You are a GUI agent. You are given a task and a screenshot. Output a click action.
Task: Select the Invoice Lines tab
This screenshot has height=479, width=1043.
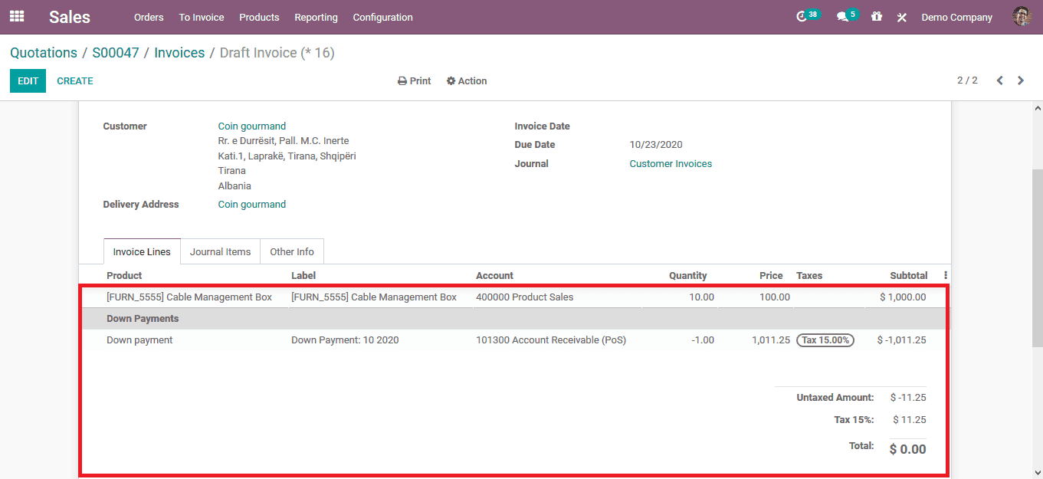(x=143, y=251)
